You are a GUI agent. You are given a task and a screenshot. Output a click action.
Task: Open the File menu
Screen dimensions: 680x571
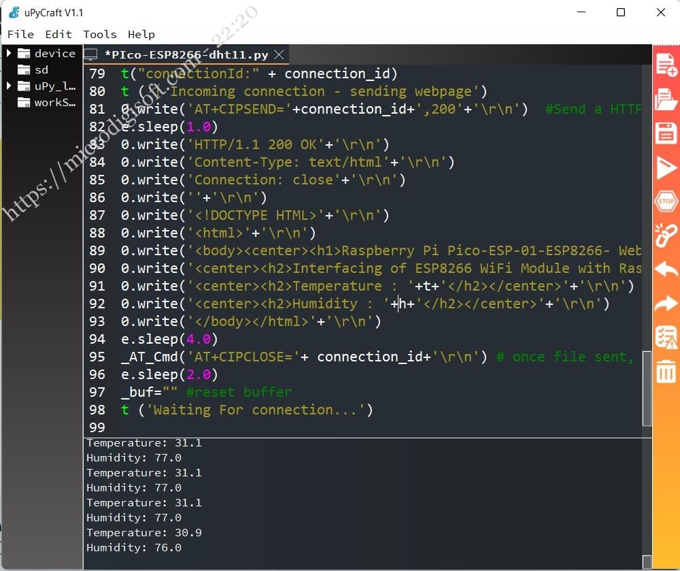20,34
